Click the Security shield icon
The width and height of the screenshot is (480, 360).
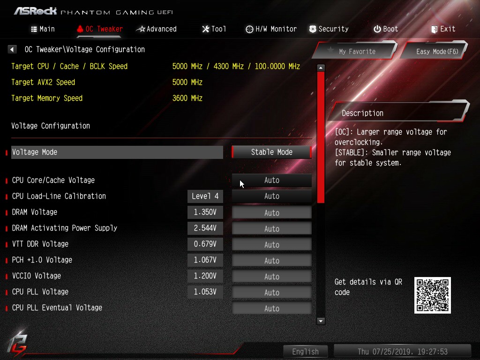tap(313, 29)
